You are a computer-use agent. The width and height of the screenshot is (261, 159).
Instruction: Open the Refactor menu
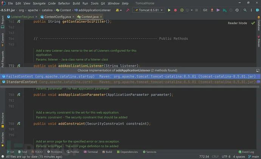[64, 3]
